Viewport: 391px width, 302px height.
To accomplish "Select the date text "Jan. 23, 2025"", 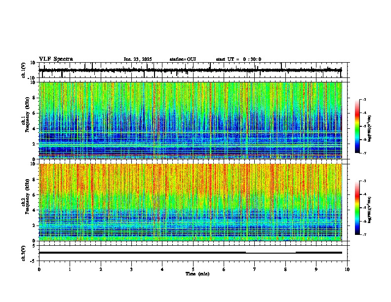I will [x=138, y=59].
